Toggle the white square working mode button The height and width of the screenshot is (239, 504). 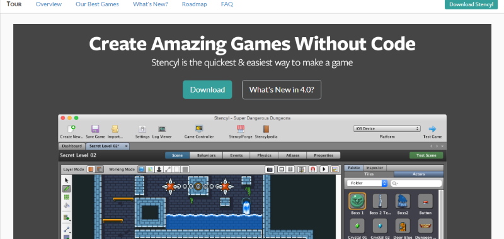click(x=176, y=169)
